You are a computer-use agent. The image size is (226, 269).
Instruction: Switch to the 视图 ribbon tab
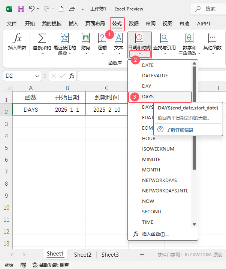(168, 24)
